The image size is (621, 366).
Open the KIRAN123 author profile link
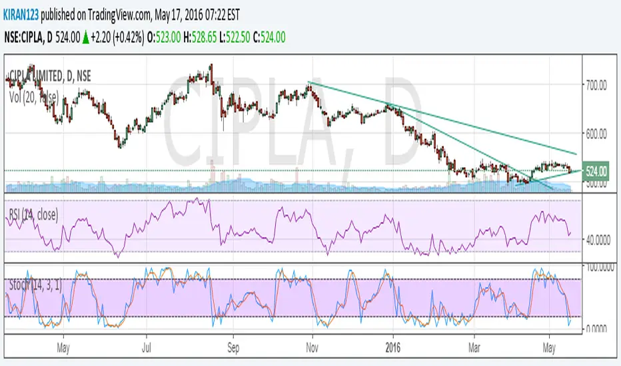click(x=21, y=15)
